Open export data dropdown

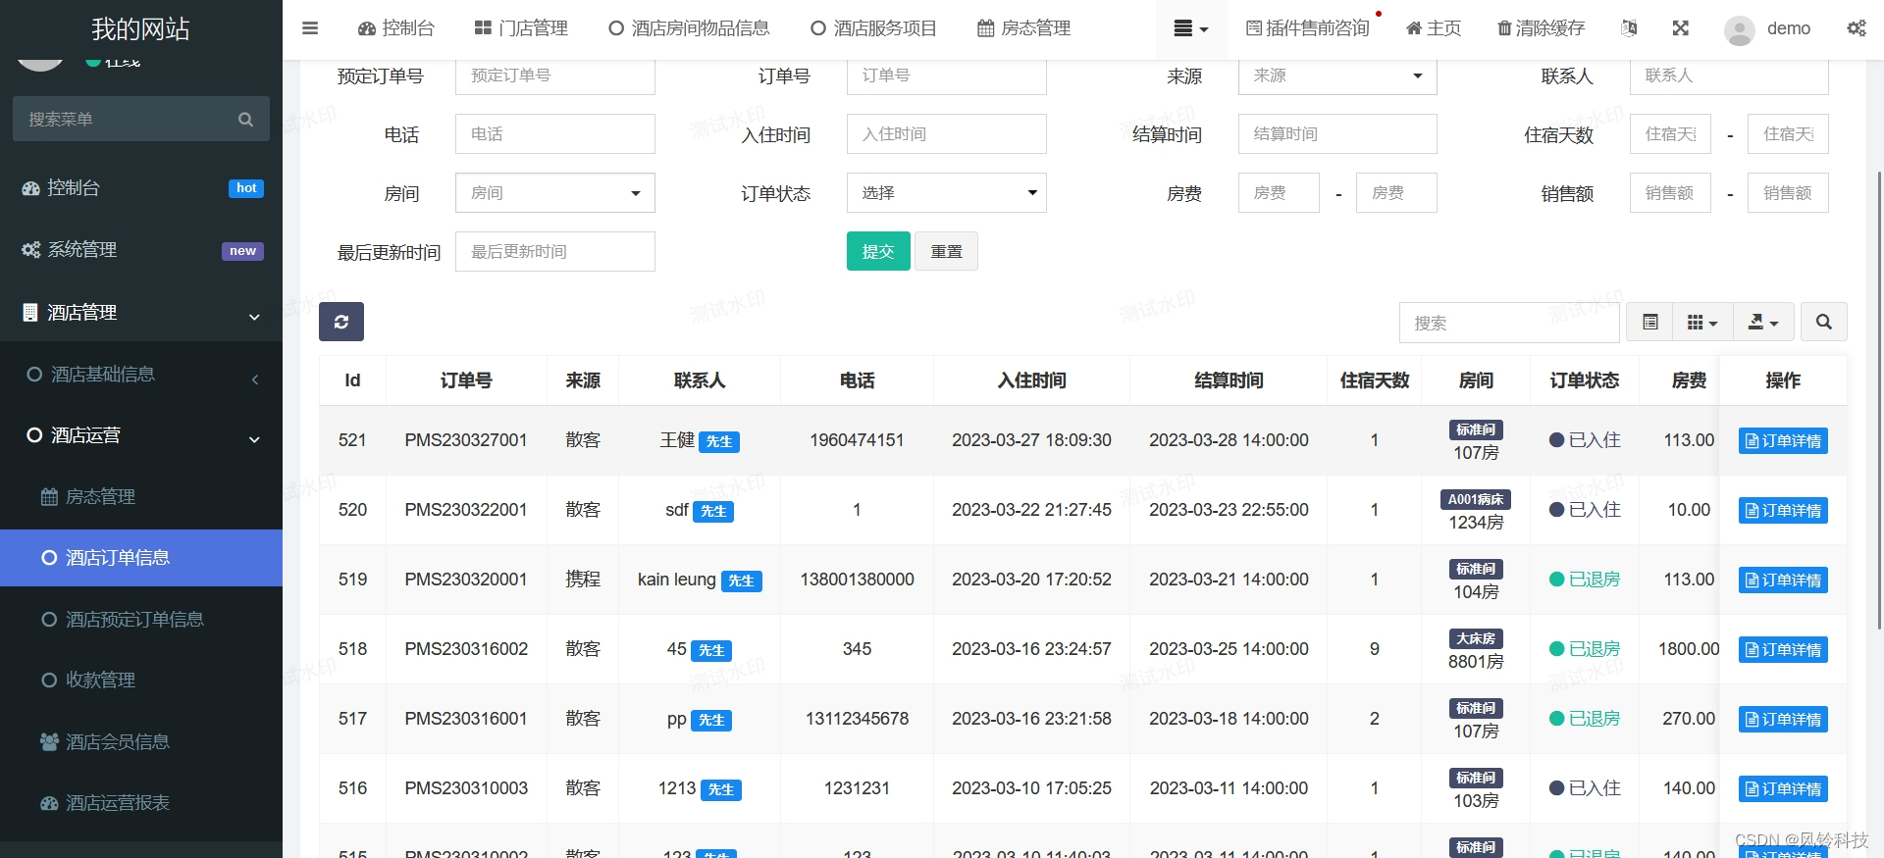[1763, 322]
